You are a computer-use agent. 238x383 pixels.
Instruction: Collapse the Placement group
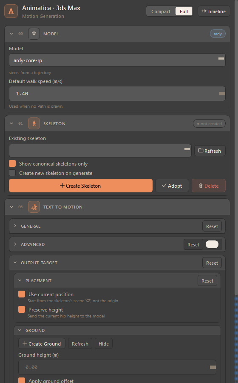20,280
